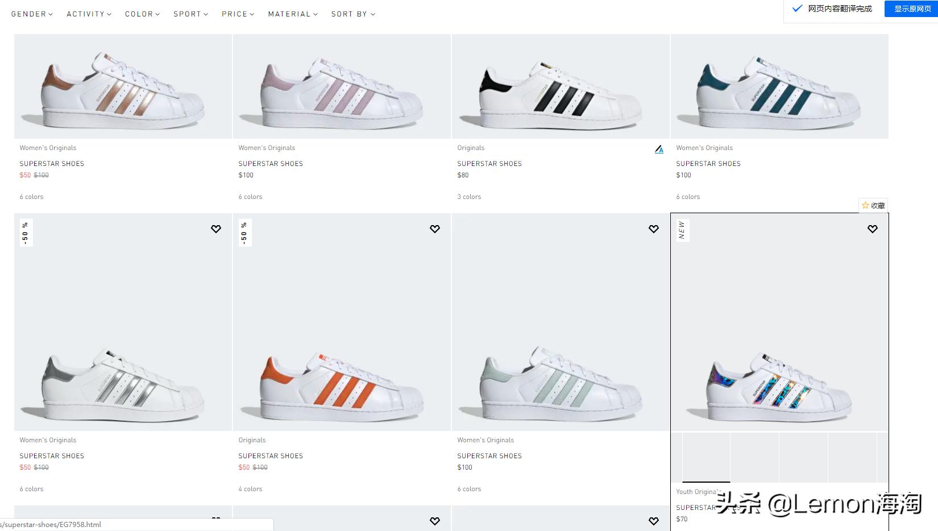Select the COLOR filter menu item

click(142, 14)
